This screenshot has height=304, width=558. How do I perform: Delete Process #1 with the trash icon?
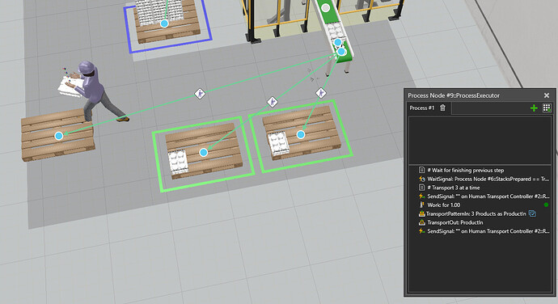[x=442, y=108]
